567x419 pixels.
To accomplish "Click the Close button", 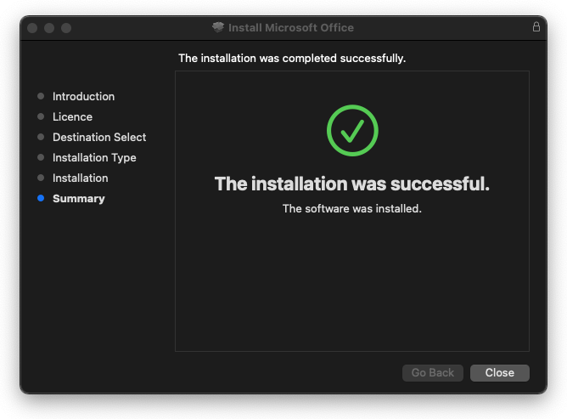I will [x=500, y=373].
